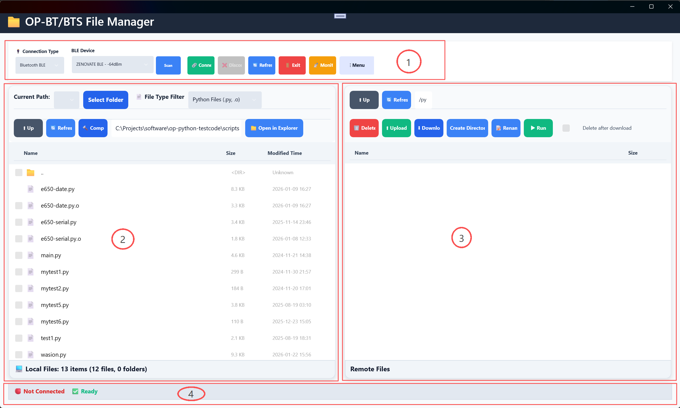The height and width of the screenshot is (408, 680).
Task: Select the /py path tab in remote files
Action: point(423,100)
